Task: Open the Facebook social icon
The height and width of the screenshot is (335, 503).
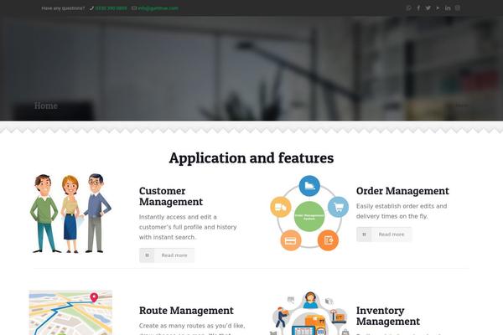Action: pyautogui.click(x=418, y=8)
